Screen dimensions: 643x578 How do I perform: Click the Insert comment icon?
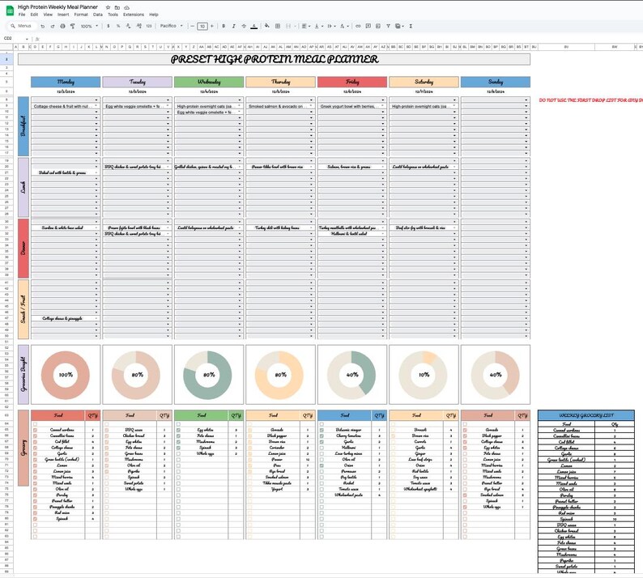(368, 26)
